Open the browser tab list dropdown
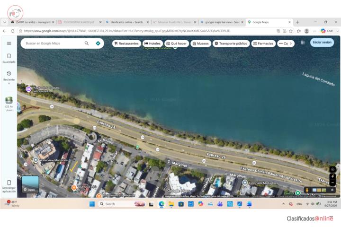The width and height of the screenshot is (341, 227). (5, 22)
